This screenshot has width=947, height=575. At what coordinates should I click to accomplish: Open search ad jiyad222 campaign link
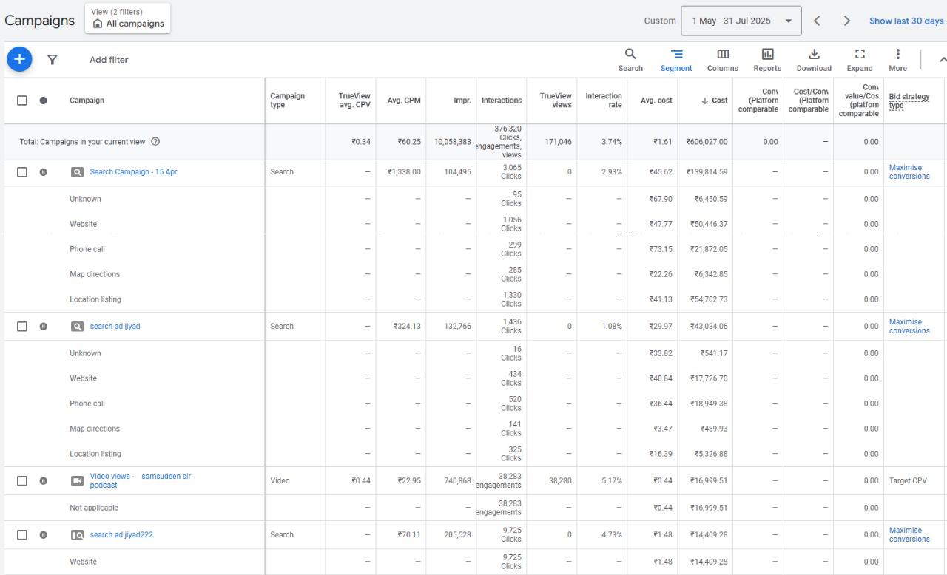[121, 535]
